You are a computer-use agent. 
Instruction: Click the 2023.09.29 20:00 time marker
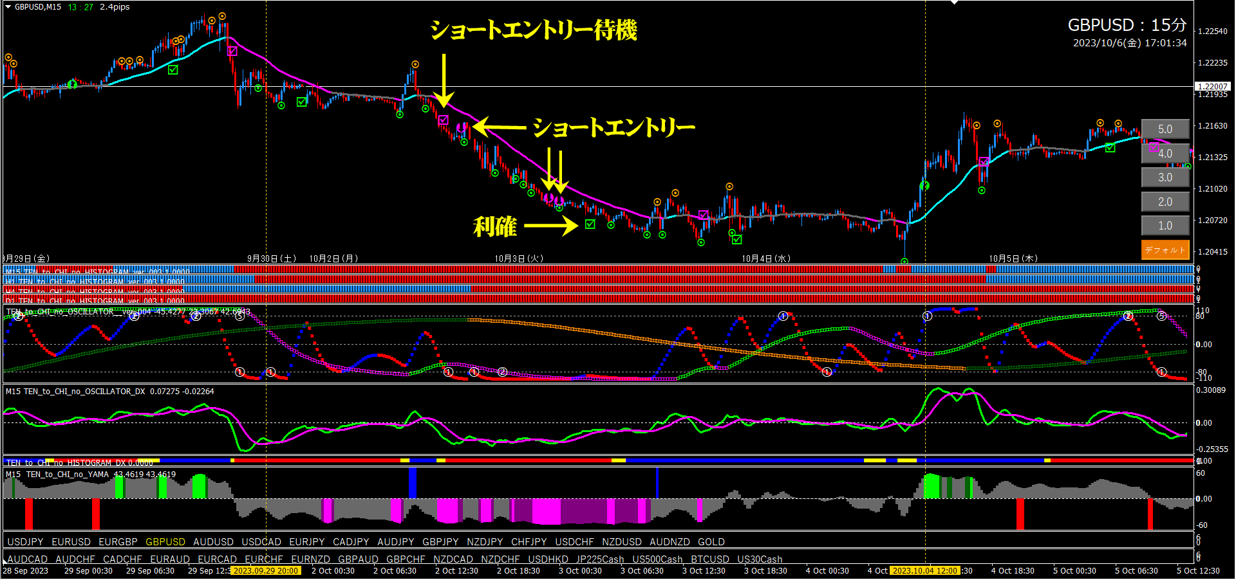click(x=266, y=571)
